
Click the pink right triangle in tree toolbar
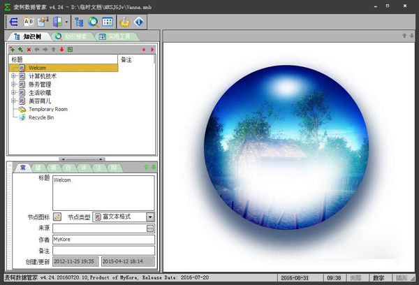coord(152,50)
